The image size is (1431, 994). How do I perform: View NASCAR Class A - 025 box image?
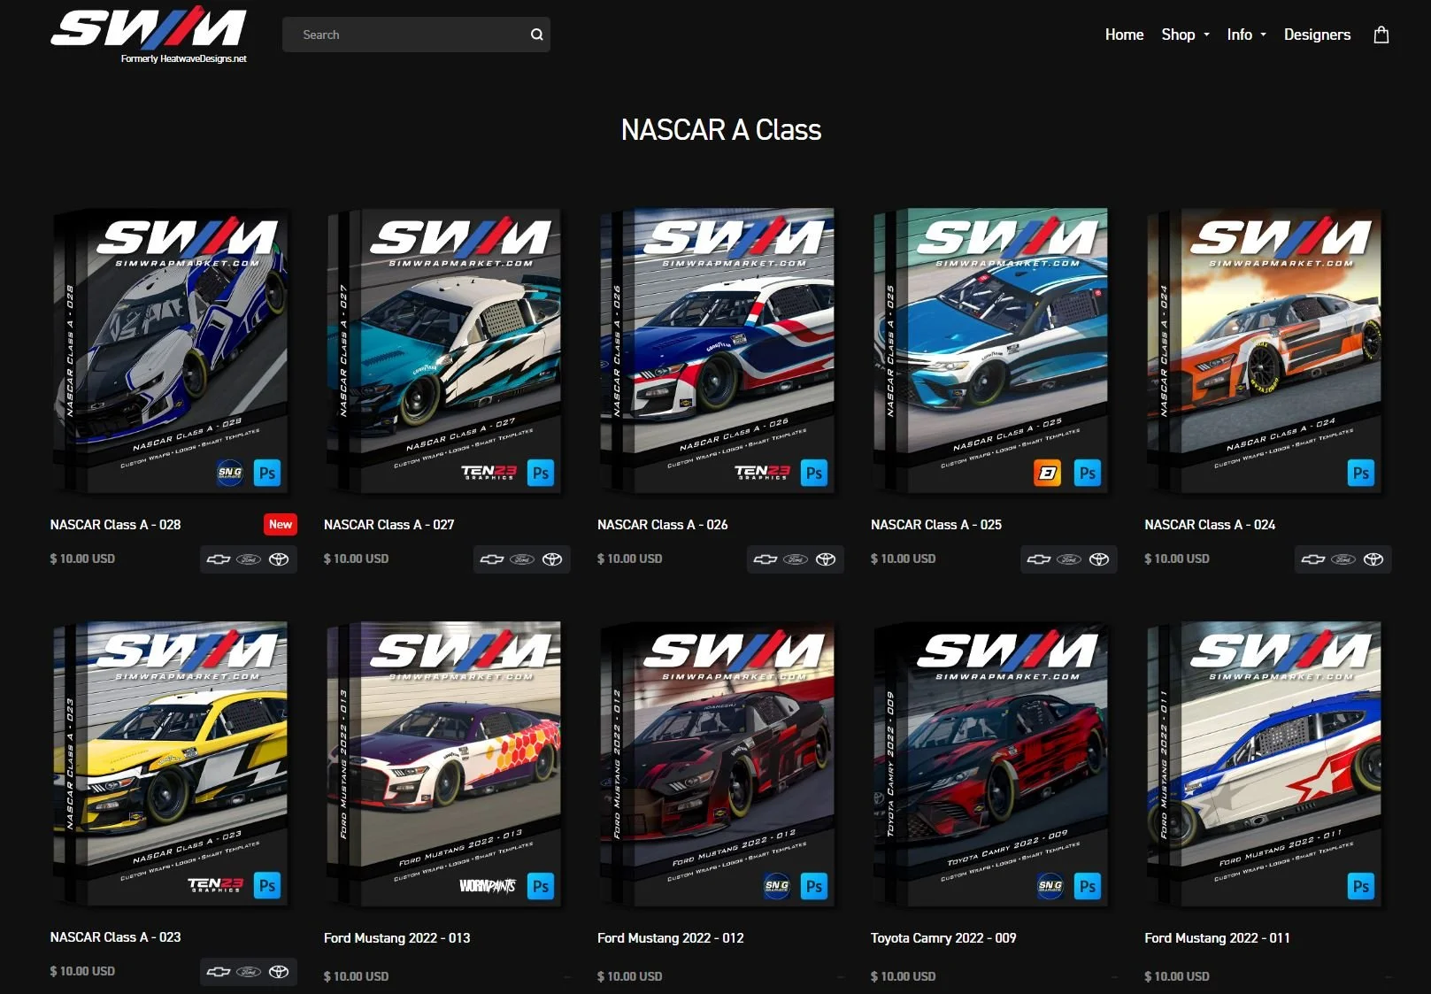(992, 351)
